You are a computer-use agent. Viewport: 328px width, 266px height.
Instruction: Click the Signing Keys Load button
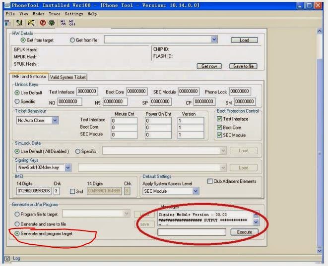tap(244, 168)
